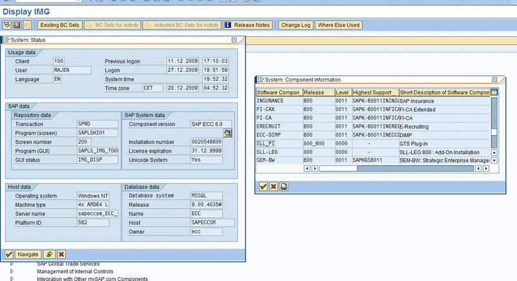Select SAP Global Trade Services tree item

pyautogui.click(x=68, y=264)
